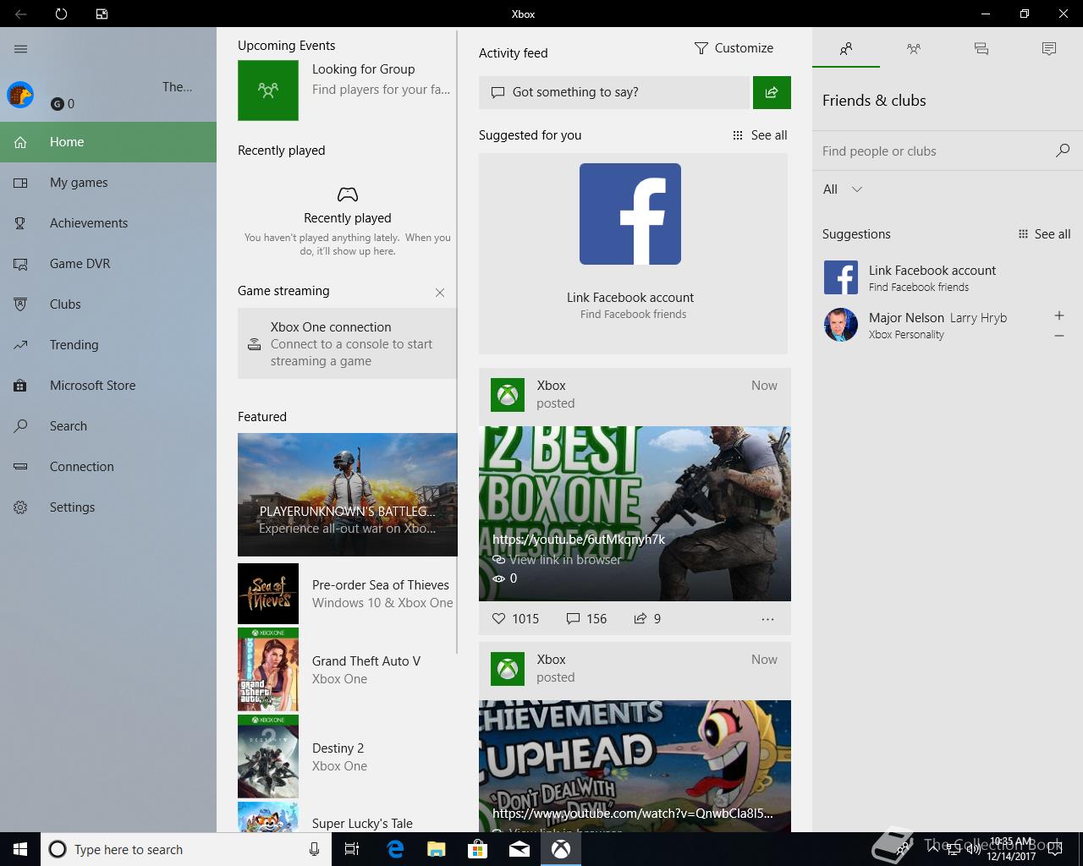Click Link Facebook account text in feed
Viewport: 1083px width, 866px height.
(x=630, y=298)
